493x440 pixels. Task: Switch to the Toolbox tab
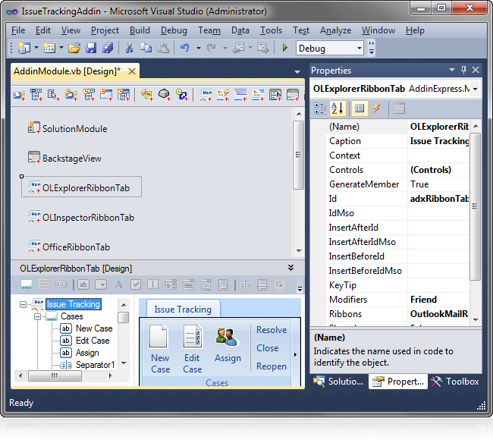coord(454,382)
